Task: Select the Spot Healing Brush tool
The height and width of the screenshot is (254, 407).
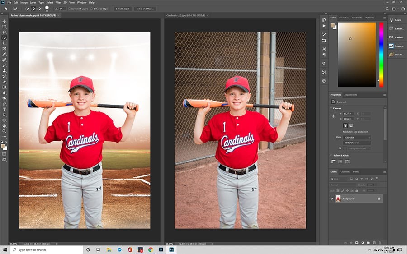Action: (4, 60)
